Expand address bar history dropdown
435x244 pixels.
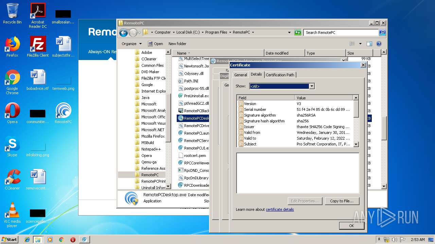point(289,33)
